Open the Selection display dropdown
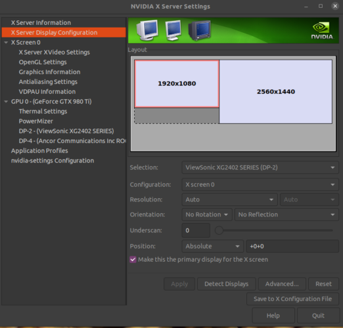Image resolution: width=343 pixels, height=328 pixels. click(260, 167)
